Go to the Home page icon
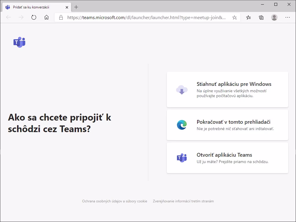 click(x=47, y=18)
